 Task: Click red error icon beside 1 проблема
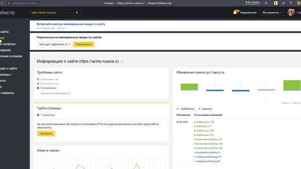pyautogui.click(x=38, y=115)
